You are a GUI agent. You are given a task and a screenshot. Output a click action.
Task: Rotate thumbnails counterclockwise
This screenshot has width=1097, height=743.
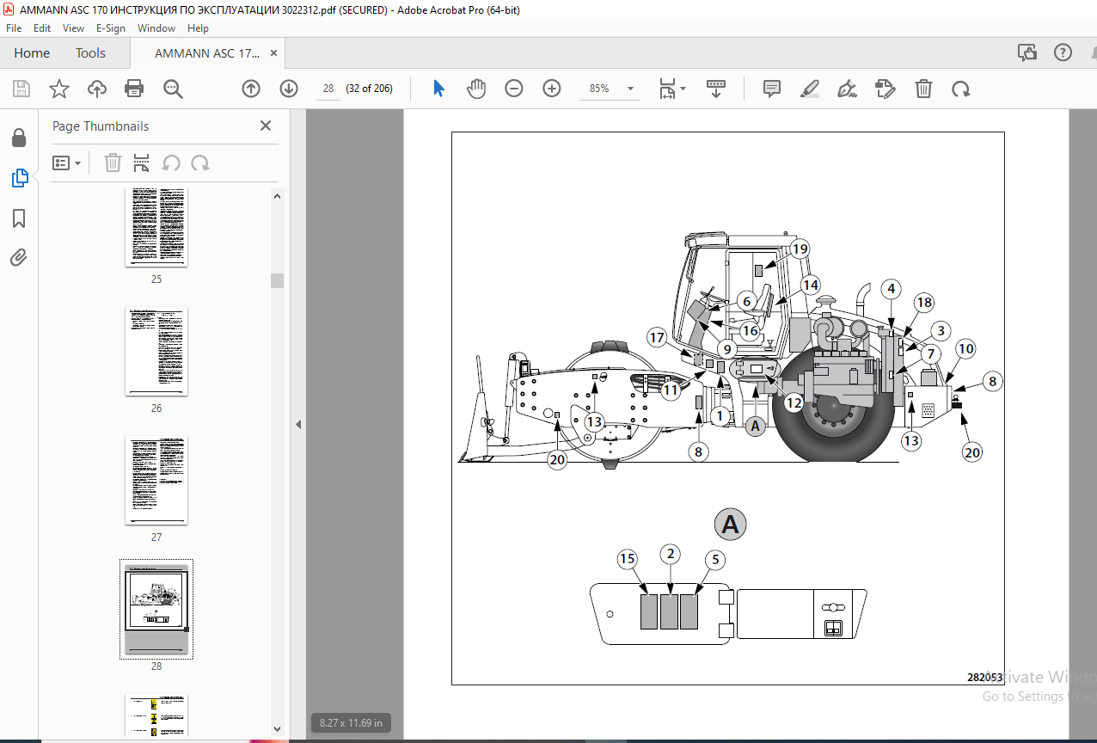click(171, 163)
